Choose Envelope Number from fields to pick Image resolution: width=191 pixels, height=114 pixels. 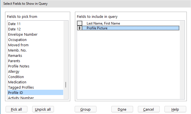(23, 34)
